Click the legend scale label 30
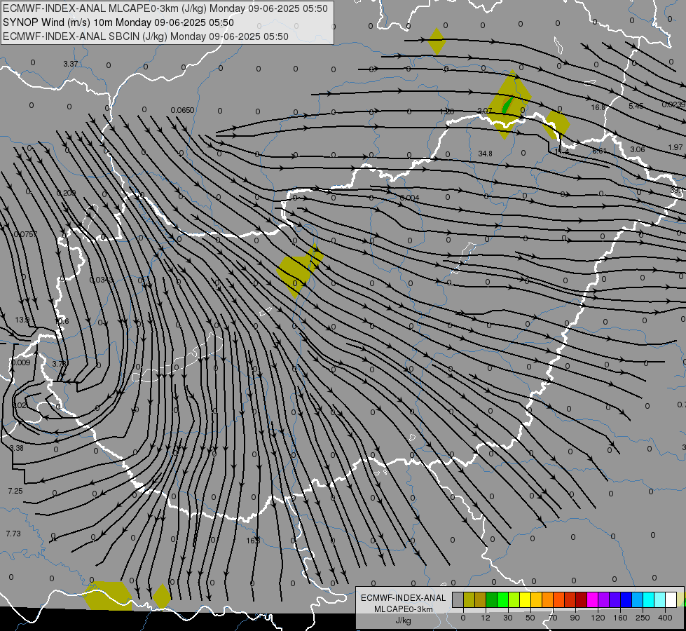The image size is (686, 631). (x=508, y=618)
